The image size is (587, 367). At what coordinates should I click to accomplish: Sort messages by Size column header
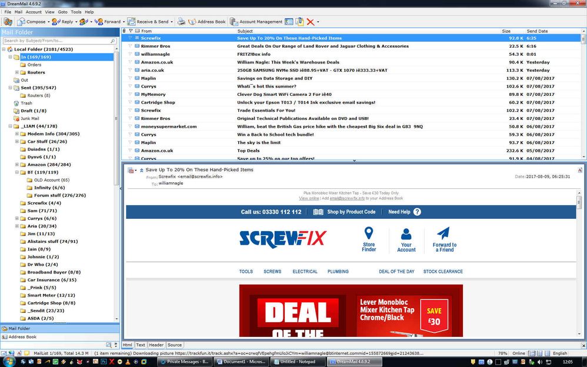pyautogui.click(x=506, y=31)
